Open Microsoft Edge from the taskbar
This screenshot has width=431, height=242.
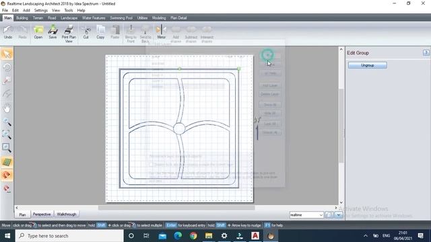coord(178,236)
